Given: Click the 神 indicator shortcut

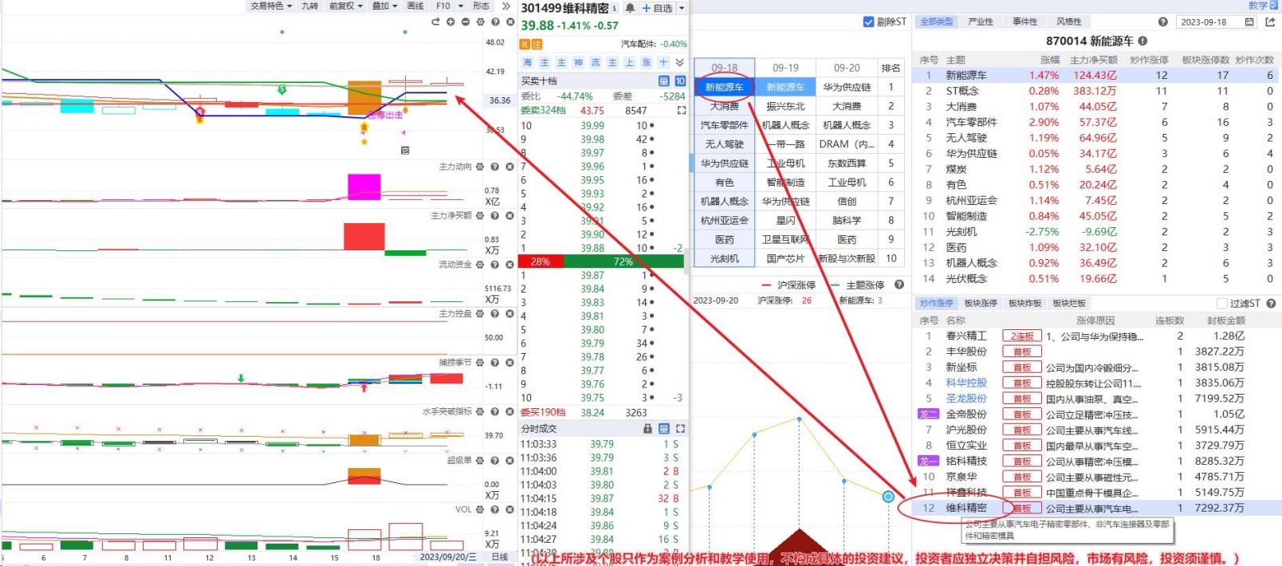Looking at the screenshot, I should [x=579, y=62].
